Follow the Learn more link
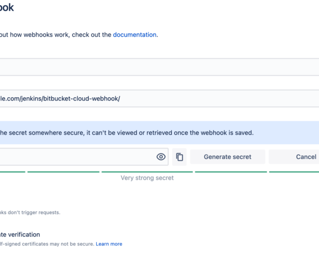The height and width of the screenshot is (255, 319). [109, 244]
